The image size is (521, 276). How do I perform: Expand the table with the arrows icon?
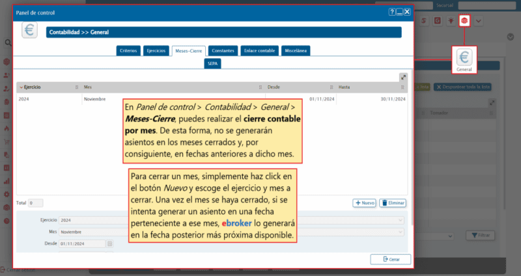(404, 77)
